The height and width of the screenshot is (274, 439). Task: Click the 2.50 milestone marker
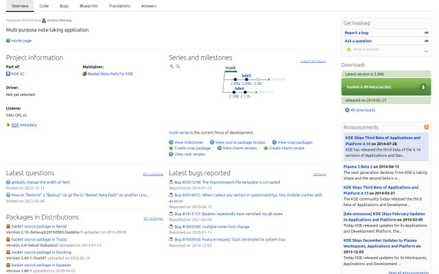[x=258, y=79]
